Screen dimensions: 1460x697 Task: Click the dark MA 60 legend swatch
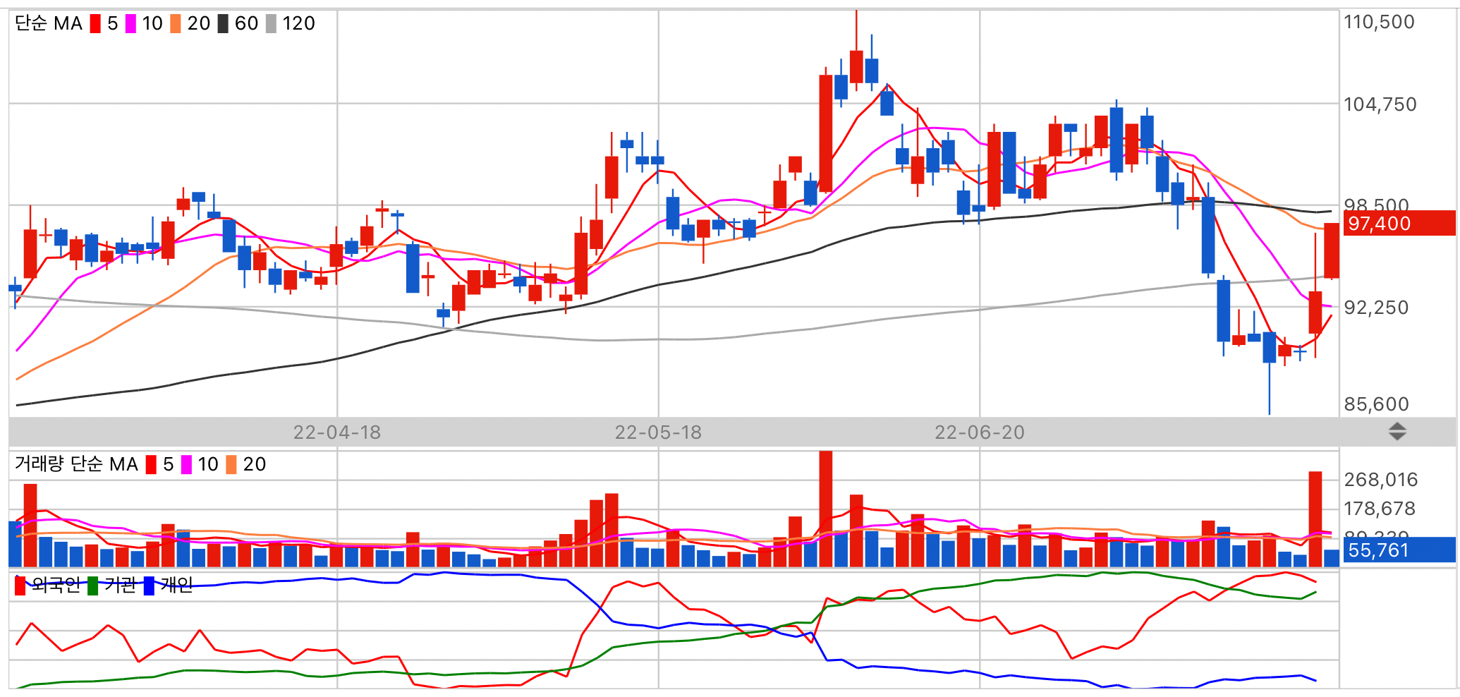click(223, 24)
